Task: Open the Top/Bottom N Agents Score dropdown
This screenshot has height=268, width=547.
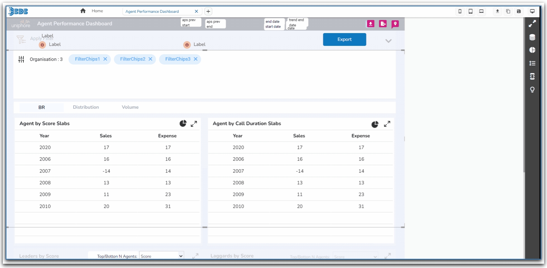Action: (162, 256)
